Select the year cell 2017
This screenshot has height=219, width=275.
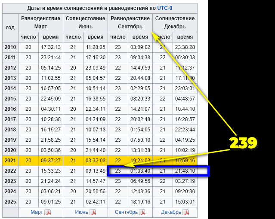tap(10, 119)
